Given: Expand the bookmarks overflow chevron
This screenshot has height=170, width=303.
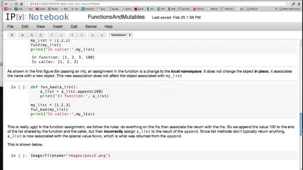Looking at the screenshot, I should [x=276, y=9].
